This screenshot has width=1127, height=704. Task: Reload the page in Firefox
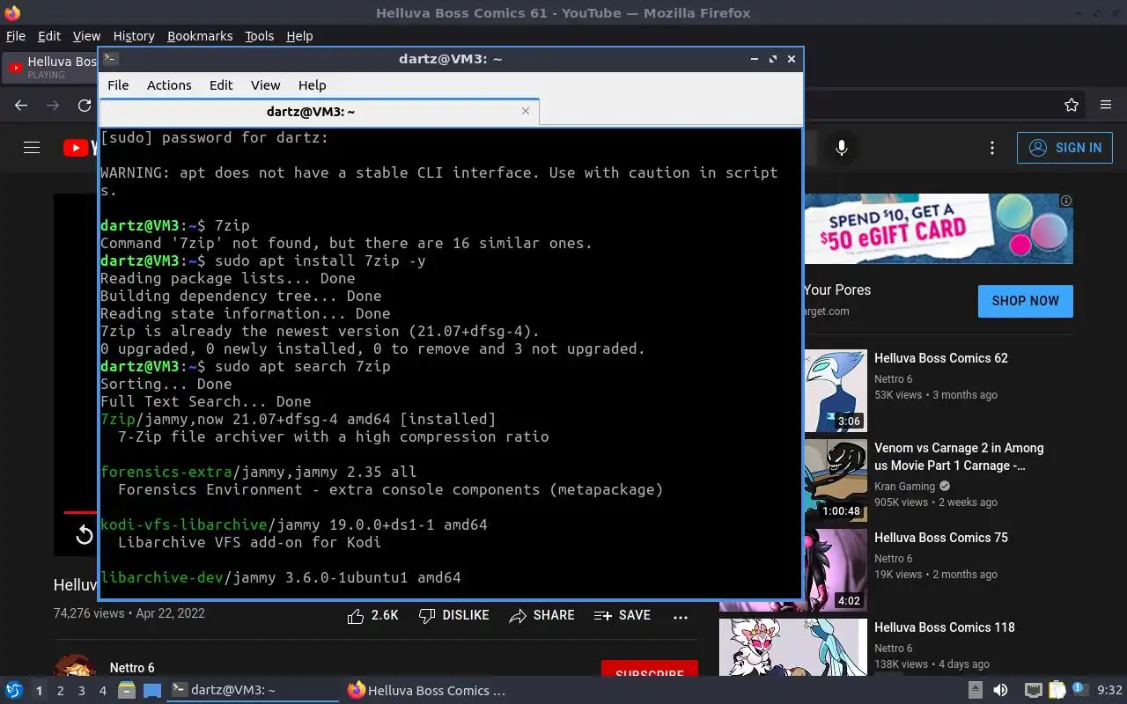[85, 106]
